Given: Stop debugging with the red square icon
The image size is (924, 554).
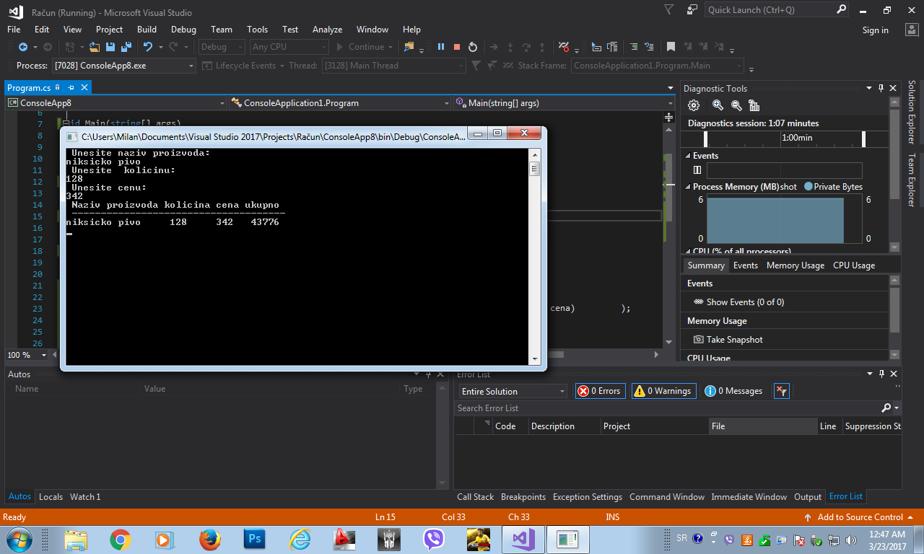Looking at the screenshot, I should tap(457, 47).
